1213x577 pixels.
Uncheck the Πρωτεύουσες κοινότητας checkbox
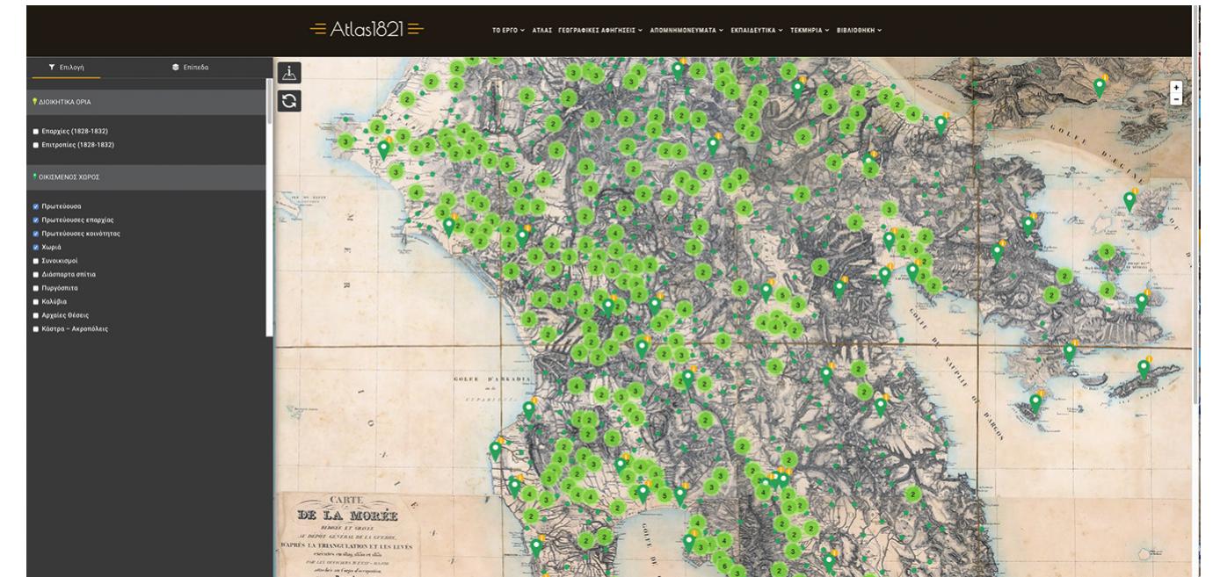click(x=36, y=234)
